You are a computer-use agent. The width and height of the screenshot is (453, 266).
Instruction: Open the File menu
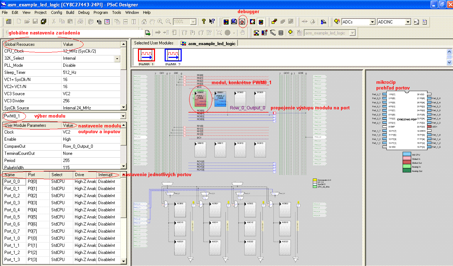[5, 12]
